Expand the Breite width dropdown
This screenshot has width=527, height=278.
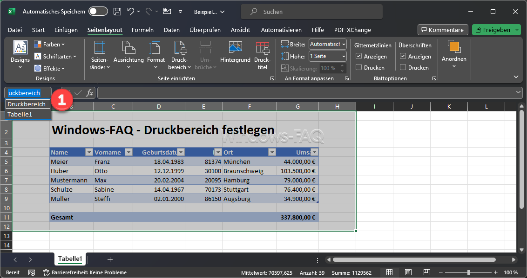[343, 44]
